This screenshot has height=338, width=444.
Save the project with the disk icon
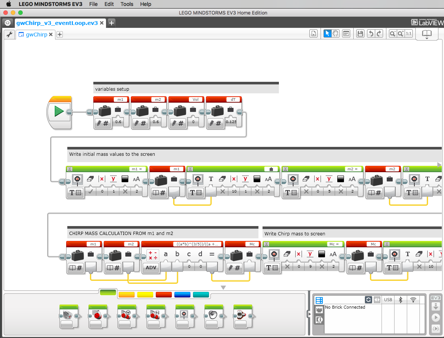click(x=360, y=34)
